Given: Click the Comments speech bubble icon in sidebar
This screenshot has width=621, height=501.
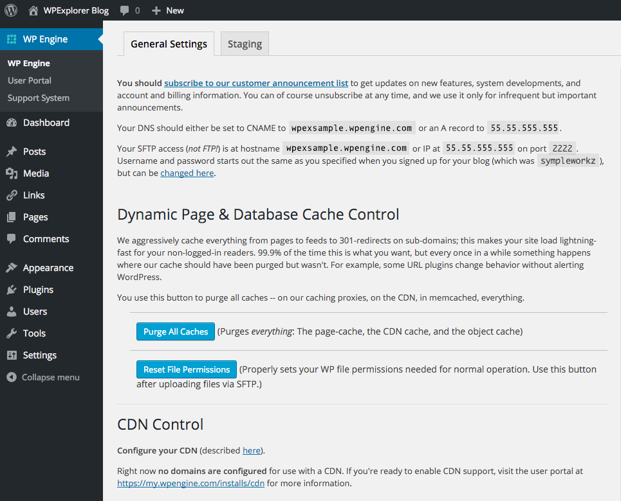Looking at the screenshot, I should [x=12, y=238].
